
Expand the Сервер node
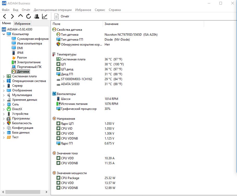click(x=4, y=86)
